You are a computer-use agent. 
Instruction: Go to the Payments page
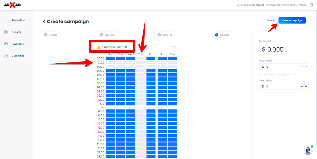(x=17, y=44)
